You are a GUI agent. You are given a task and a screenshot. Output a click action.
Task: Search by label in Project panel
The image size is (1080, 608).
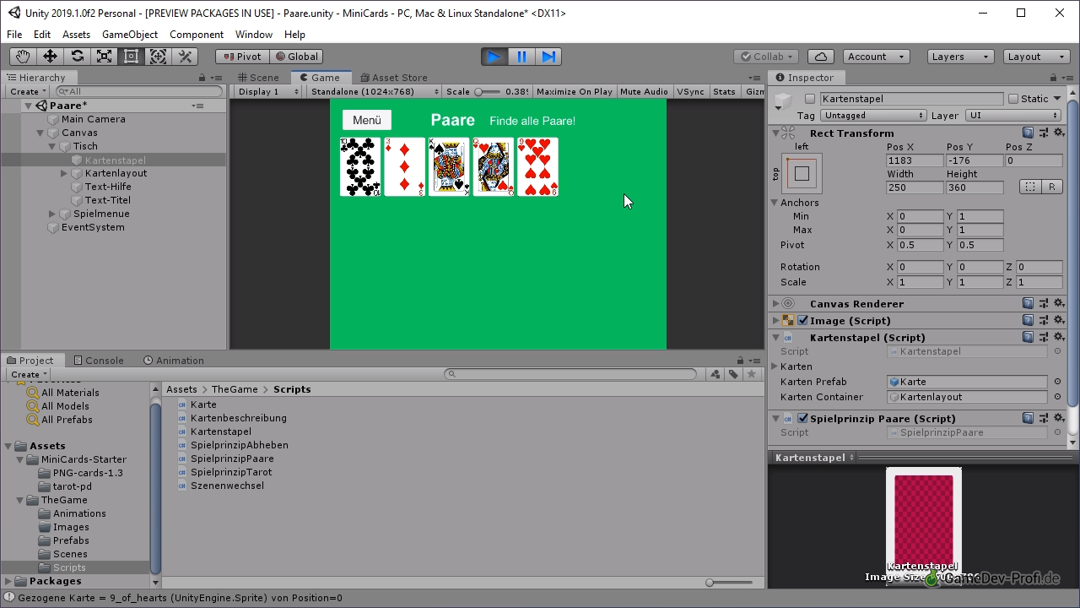coord(733,374)
